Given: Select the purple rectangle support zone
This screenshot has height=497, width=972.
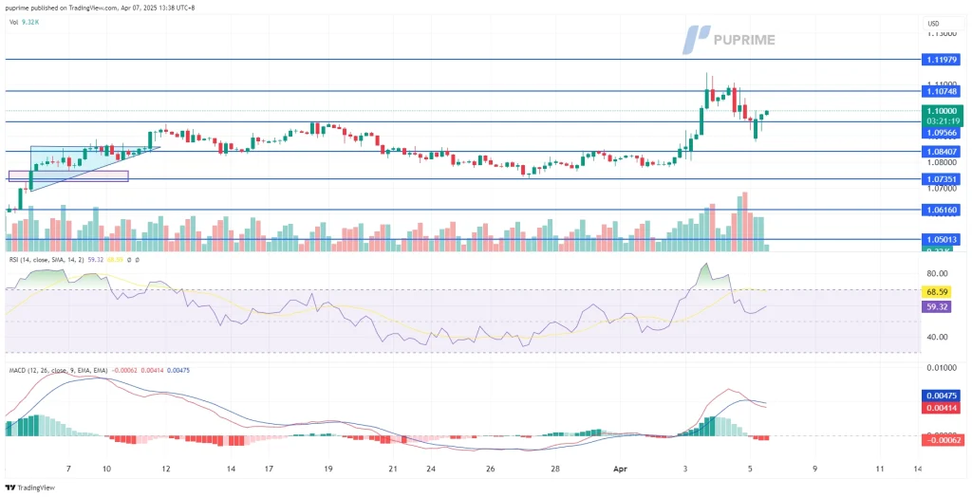Looking at the screenshot, I should (66, 175).
